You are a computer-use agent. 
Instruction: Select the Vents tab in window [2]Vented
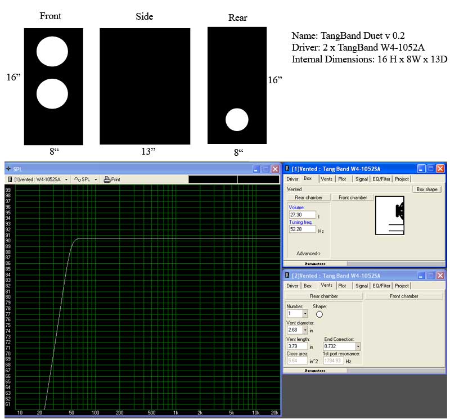327,285
